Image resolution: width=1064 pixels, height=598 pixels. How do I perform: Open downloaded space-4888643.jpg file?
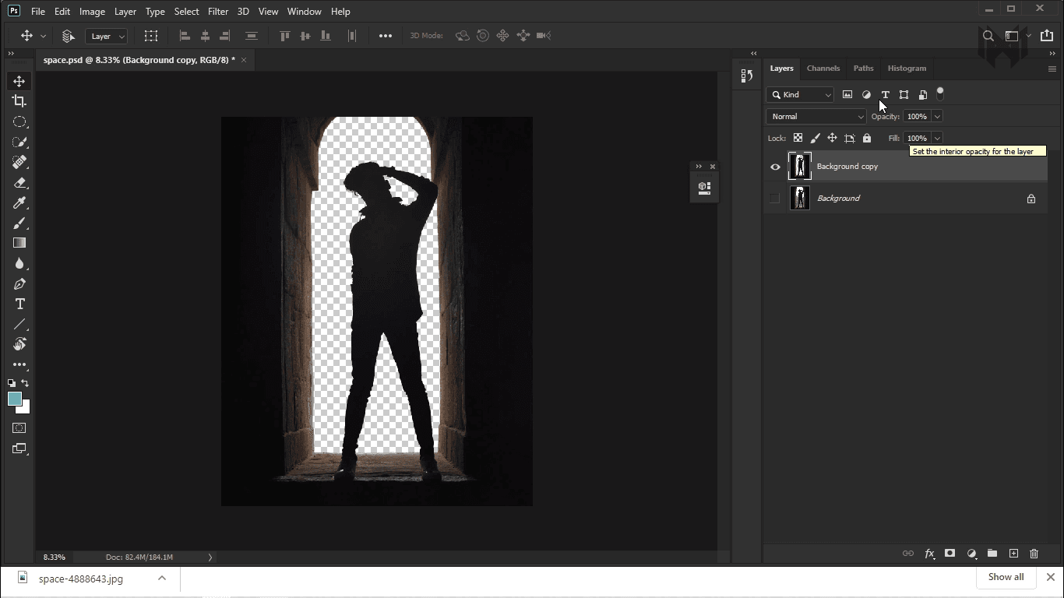[81, 579]
